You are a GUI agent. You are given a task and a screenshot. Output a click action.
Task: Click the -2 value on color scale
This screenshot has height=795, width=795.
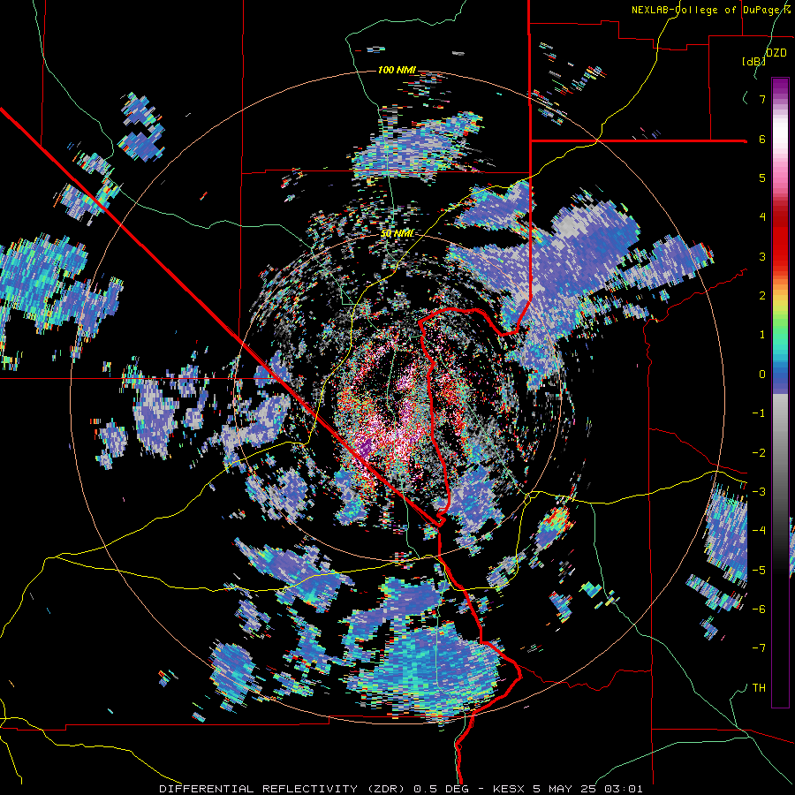[759, 453]
